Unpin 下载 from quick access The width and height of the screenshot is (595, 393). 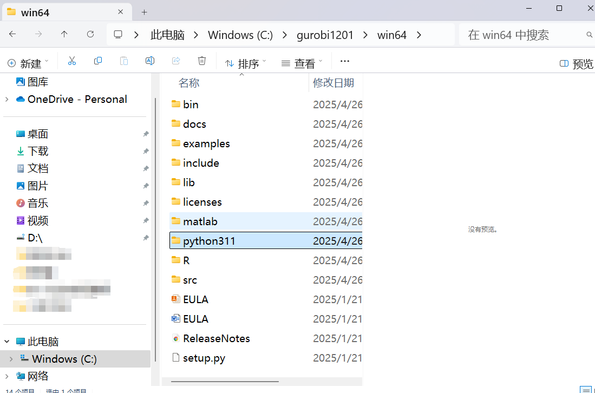pos(146,152)
